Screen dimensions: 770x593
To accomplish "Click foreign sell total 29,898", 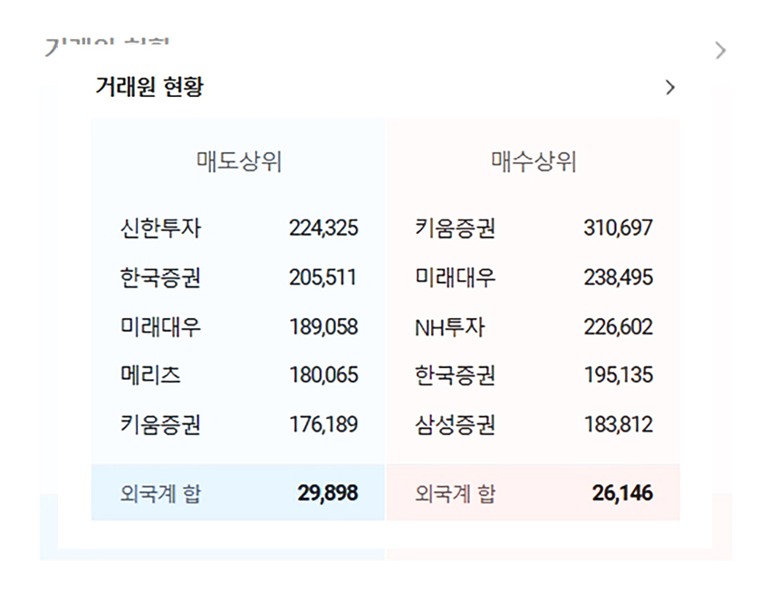I will tap(328, 493).
